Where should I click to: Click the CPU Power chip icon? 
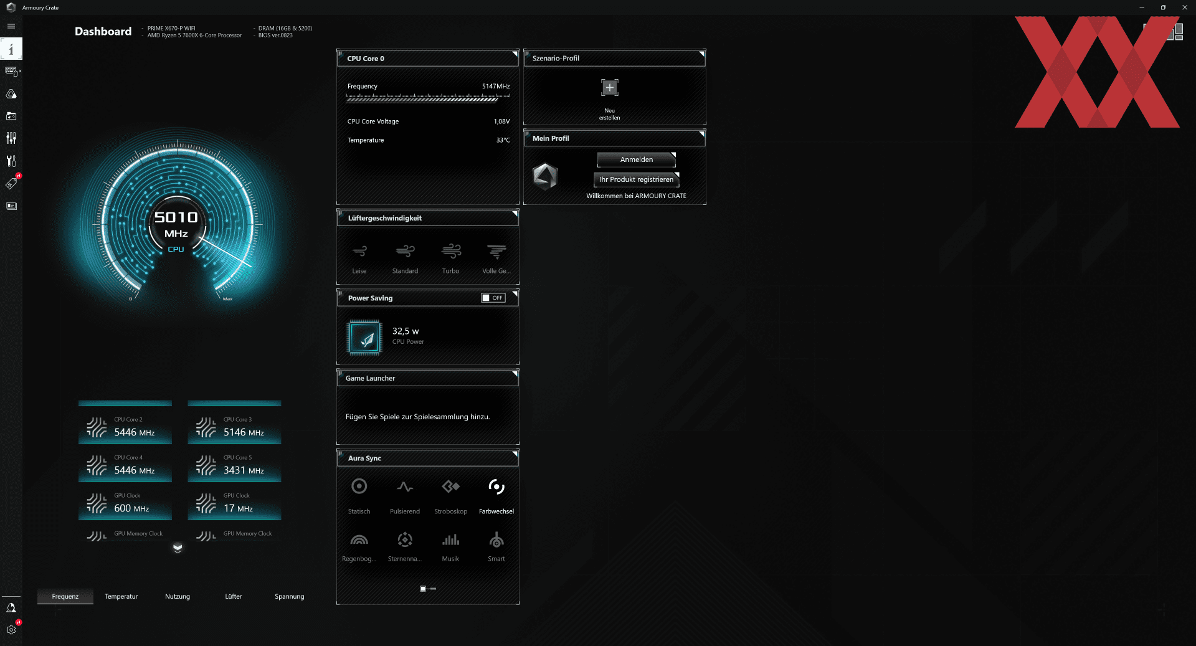[x=365, y=337]
